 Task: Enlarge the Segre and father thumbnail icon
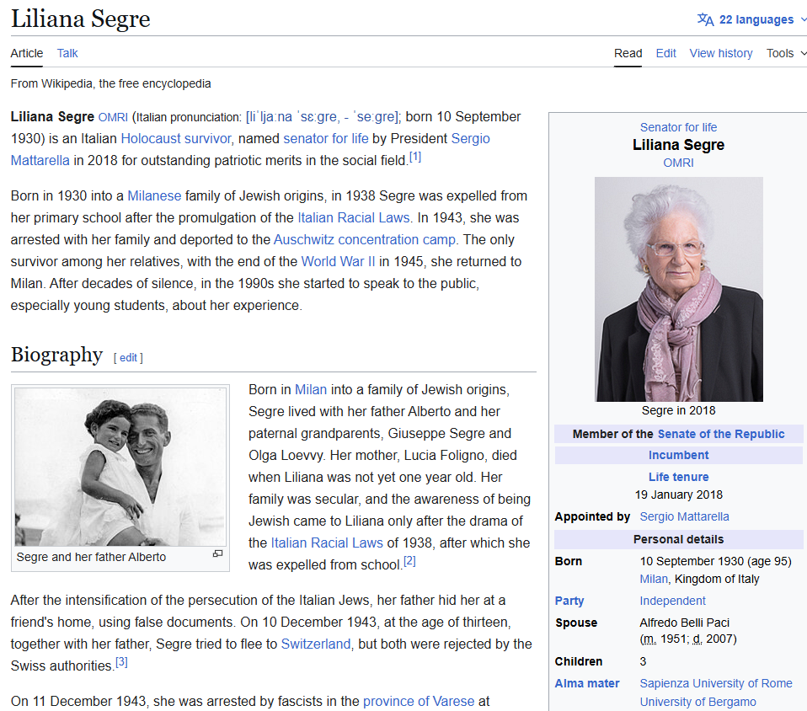[x=217, y=553]
